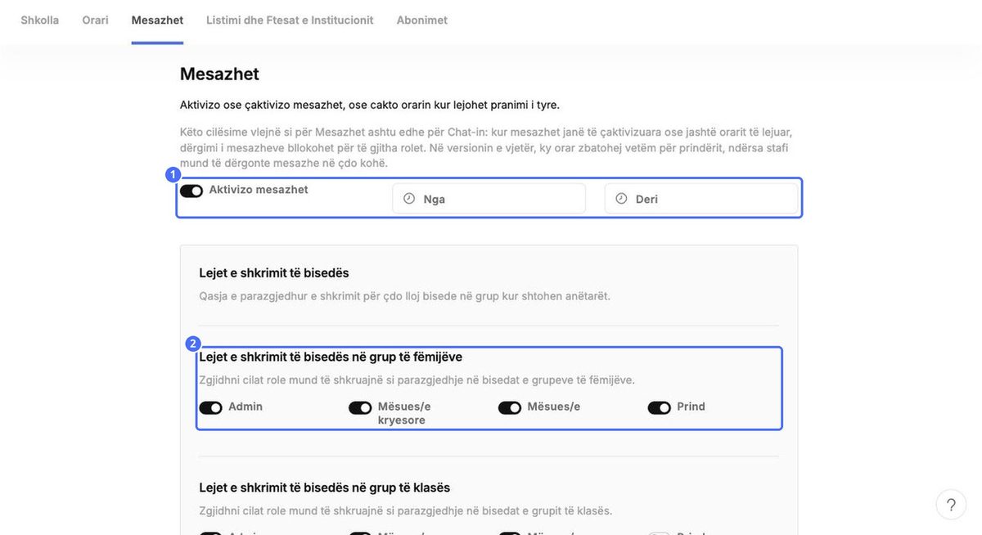
Task: Select the Mesazhet tab
Action: [157, 20]
